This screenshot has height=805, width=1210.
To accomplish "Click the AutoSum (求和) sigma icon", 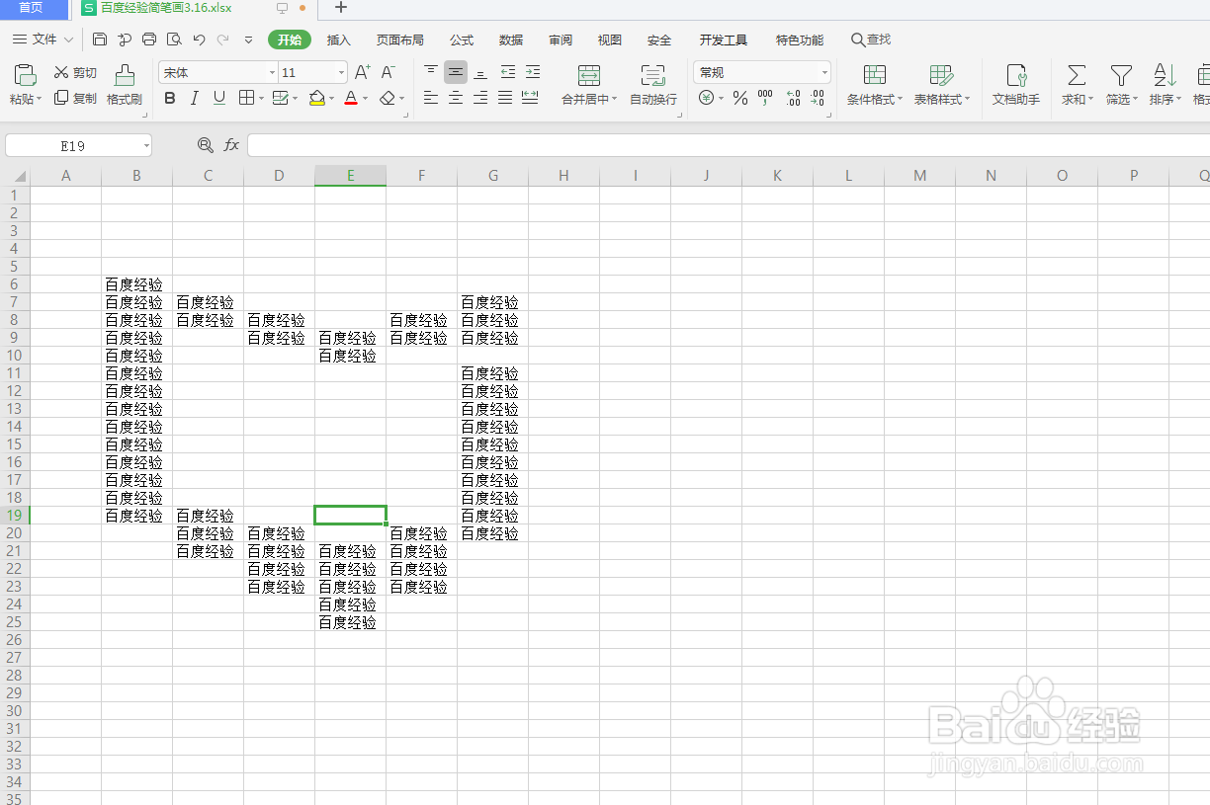I will tap(1077, 75).
